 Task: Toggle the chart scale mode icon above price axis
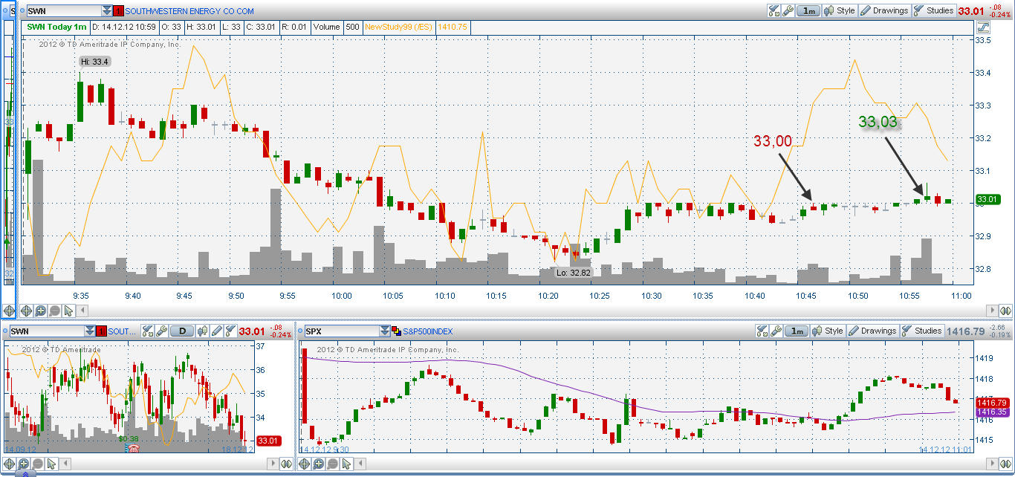pyautogui.click(x=984, y=27)
